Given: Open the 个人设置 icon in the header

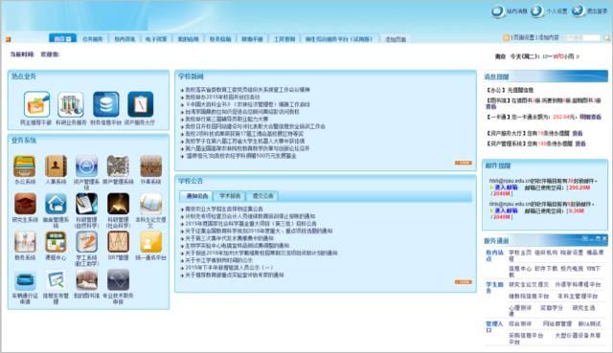Looking at the screenshot, I should coord(536,11).
